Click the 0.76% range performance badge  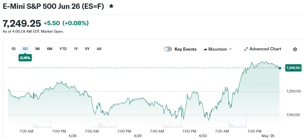[x=25, y=58]
